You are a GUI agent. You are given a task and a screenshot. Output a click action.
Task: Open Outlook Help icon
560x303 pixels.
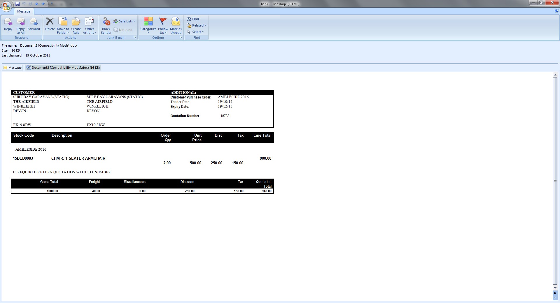[x=557, y=11]
